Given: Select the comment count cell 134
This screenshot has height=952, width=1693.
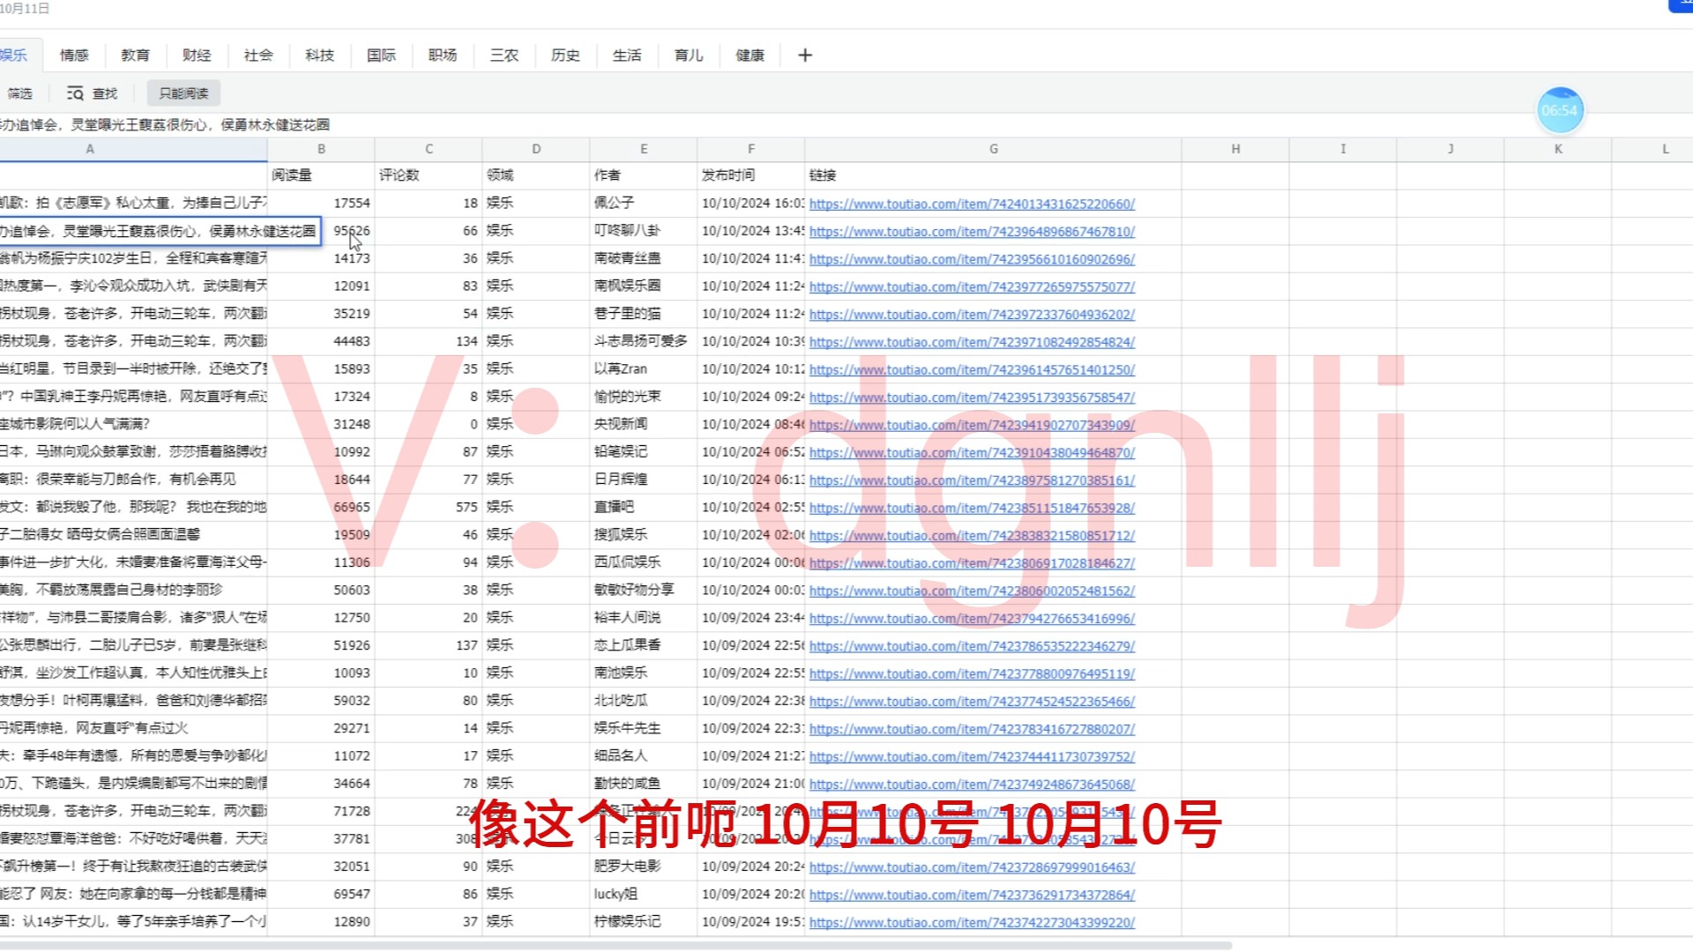Looking at the screenshot, I should (429, 341).
